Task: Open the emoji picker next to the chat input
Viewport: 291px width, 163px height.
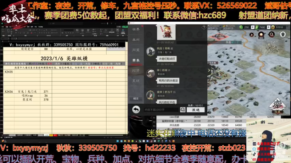Action: pyautogui.click(x=183, y=110)
